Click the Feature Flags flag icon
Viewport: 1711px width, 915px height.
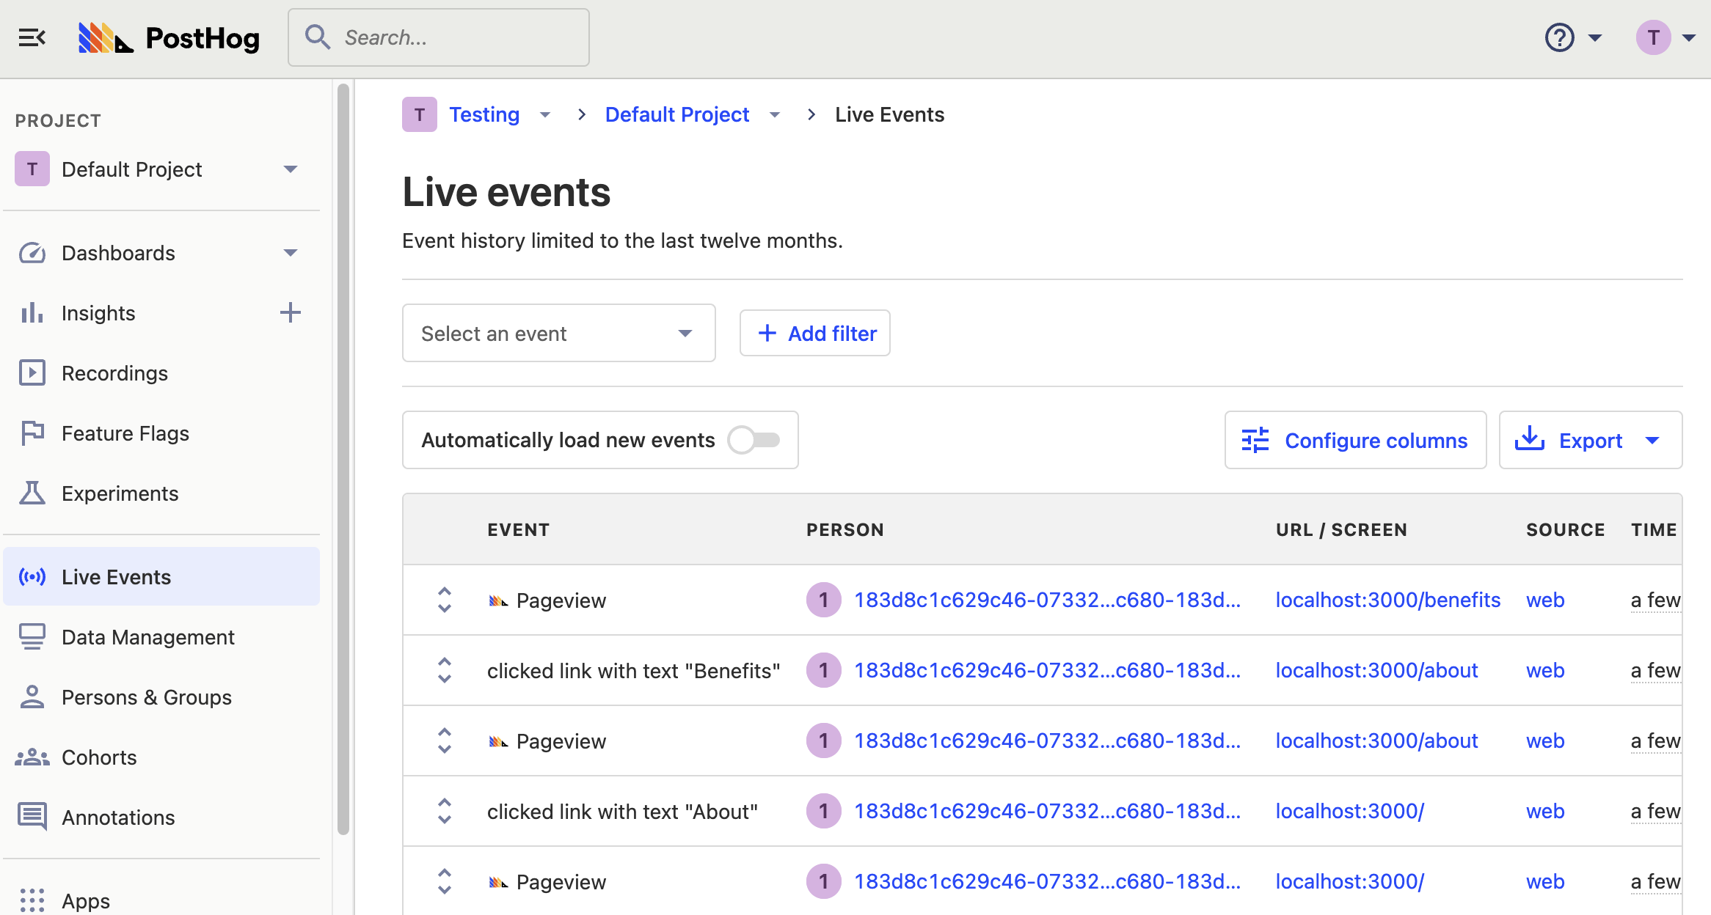[x=32, y=433]
